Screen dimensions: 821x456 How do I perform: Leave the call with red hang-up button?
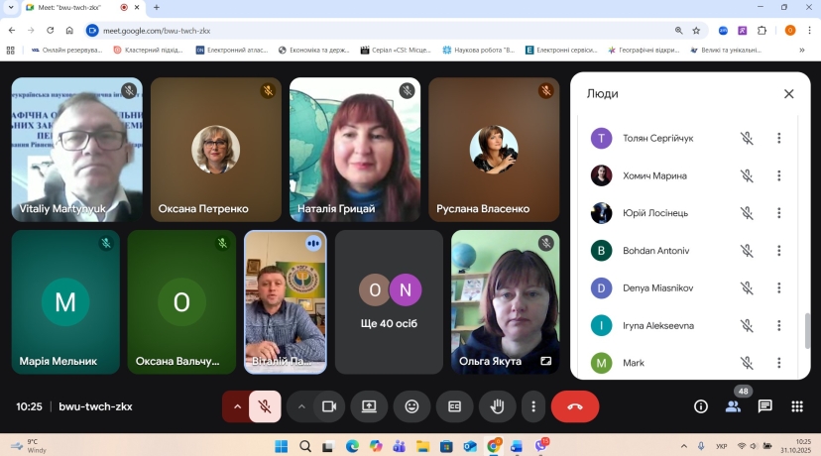tap(574, 406)
